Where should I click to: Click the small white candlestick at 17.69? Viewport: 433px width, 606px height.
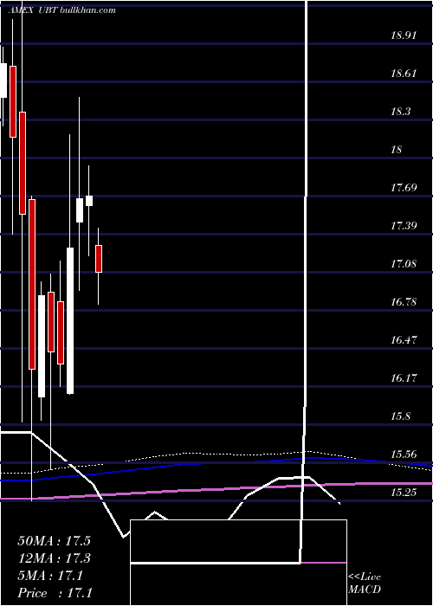pos(89,201)
